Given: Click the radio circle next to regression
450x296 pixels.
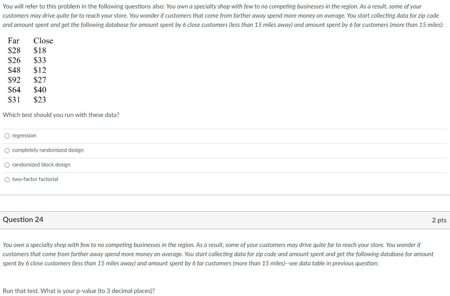Looking at the screenshot, I should click(x=7, y=135).
